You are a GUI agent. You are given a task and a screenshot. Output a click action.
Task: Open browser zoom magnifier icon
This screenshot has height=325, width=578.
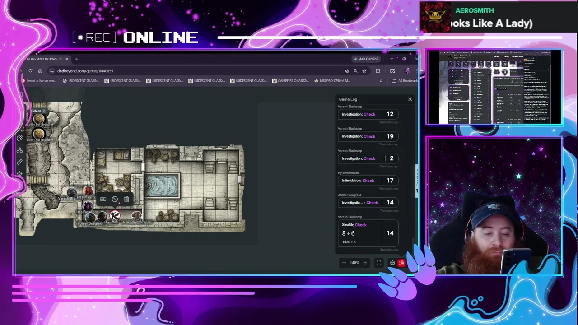pos(355,71)
